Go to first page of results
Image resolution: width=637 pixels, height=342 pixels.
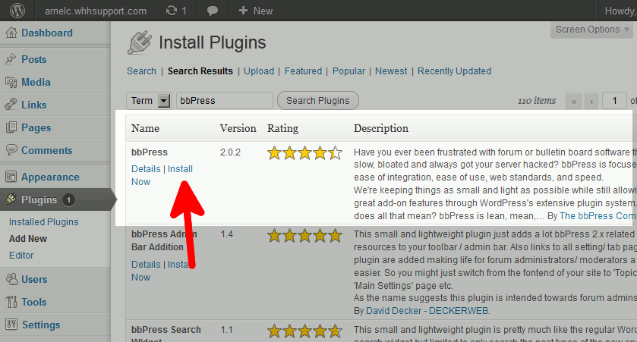point(574,101)
